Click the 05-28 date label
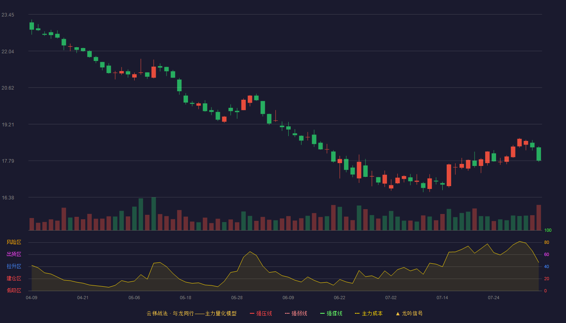Image resolution: width=566 pixels, height=323 pixels. point(237,298)
